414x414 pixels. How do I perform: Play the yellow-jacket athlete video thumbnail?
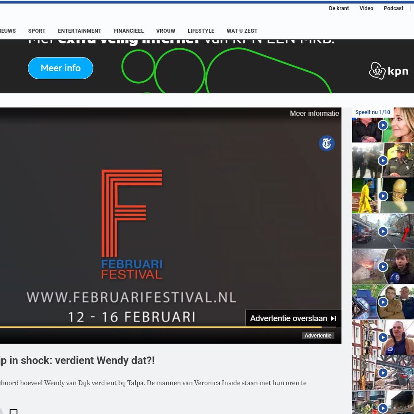coord(383,195)
